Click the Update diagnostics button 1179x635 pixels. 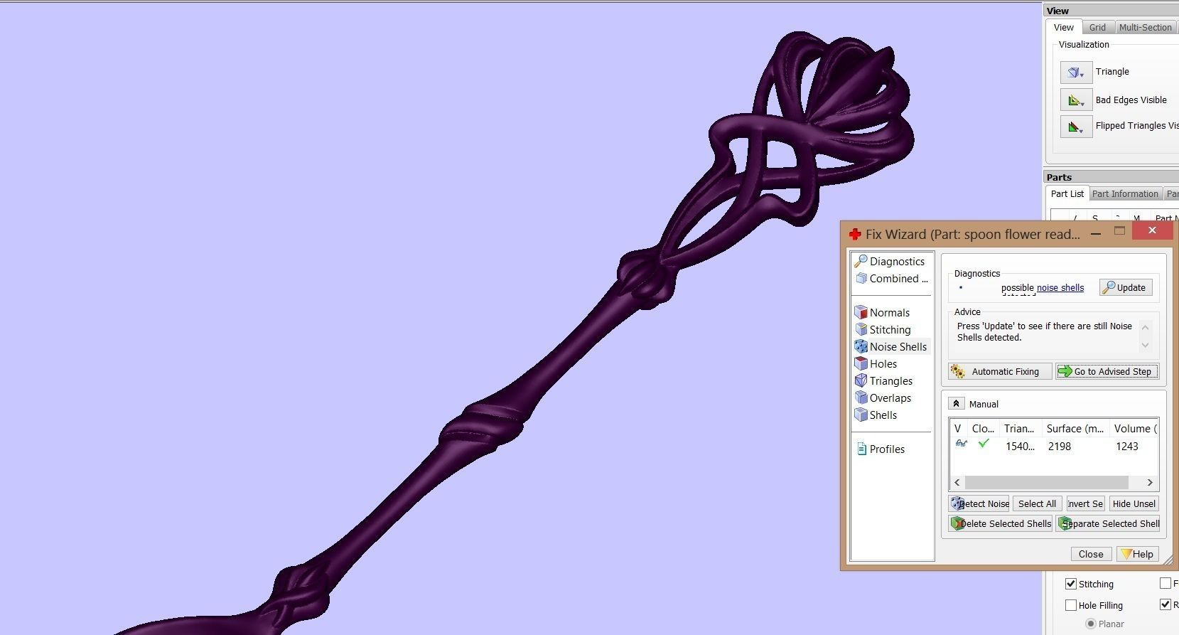pos(1125,287)
